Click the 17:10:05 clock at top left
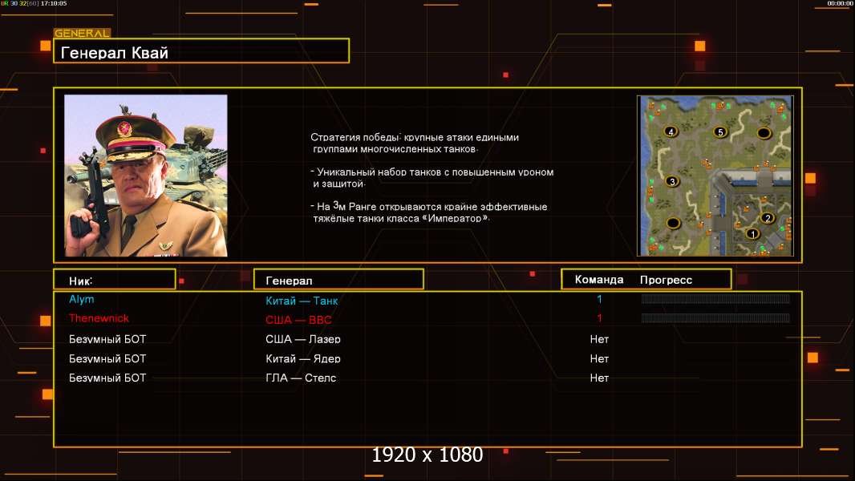The image size is (855, 481). (54, 3)
